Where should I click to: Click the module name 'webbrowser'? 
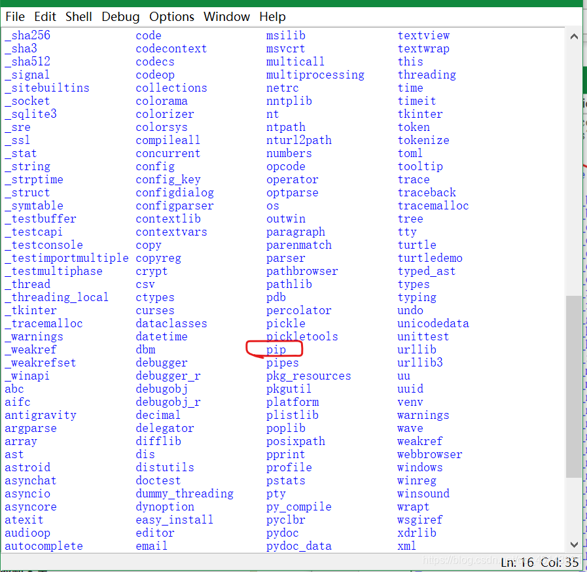coord(430,454)
